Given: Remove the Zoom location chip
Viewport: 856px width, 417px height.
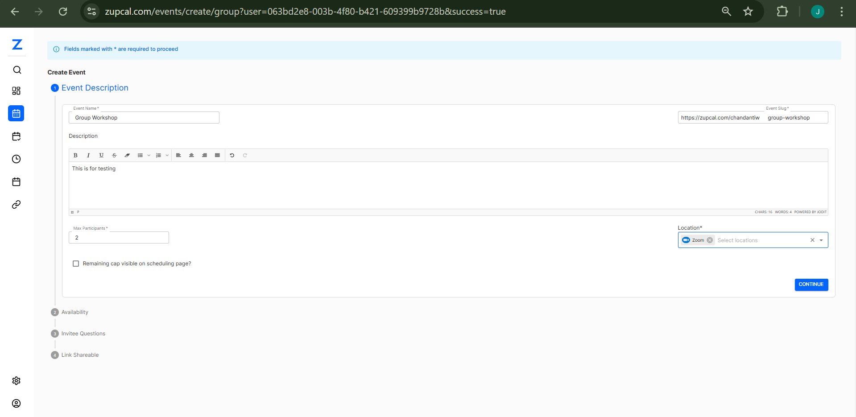Looking at the screenshot, I should (x=710, y=240).
